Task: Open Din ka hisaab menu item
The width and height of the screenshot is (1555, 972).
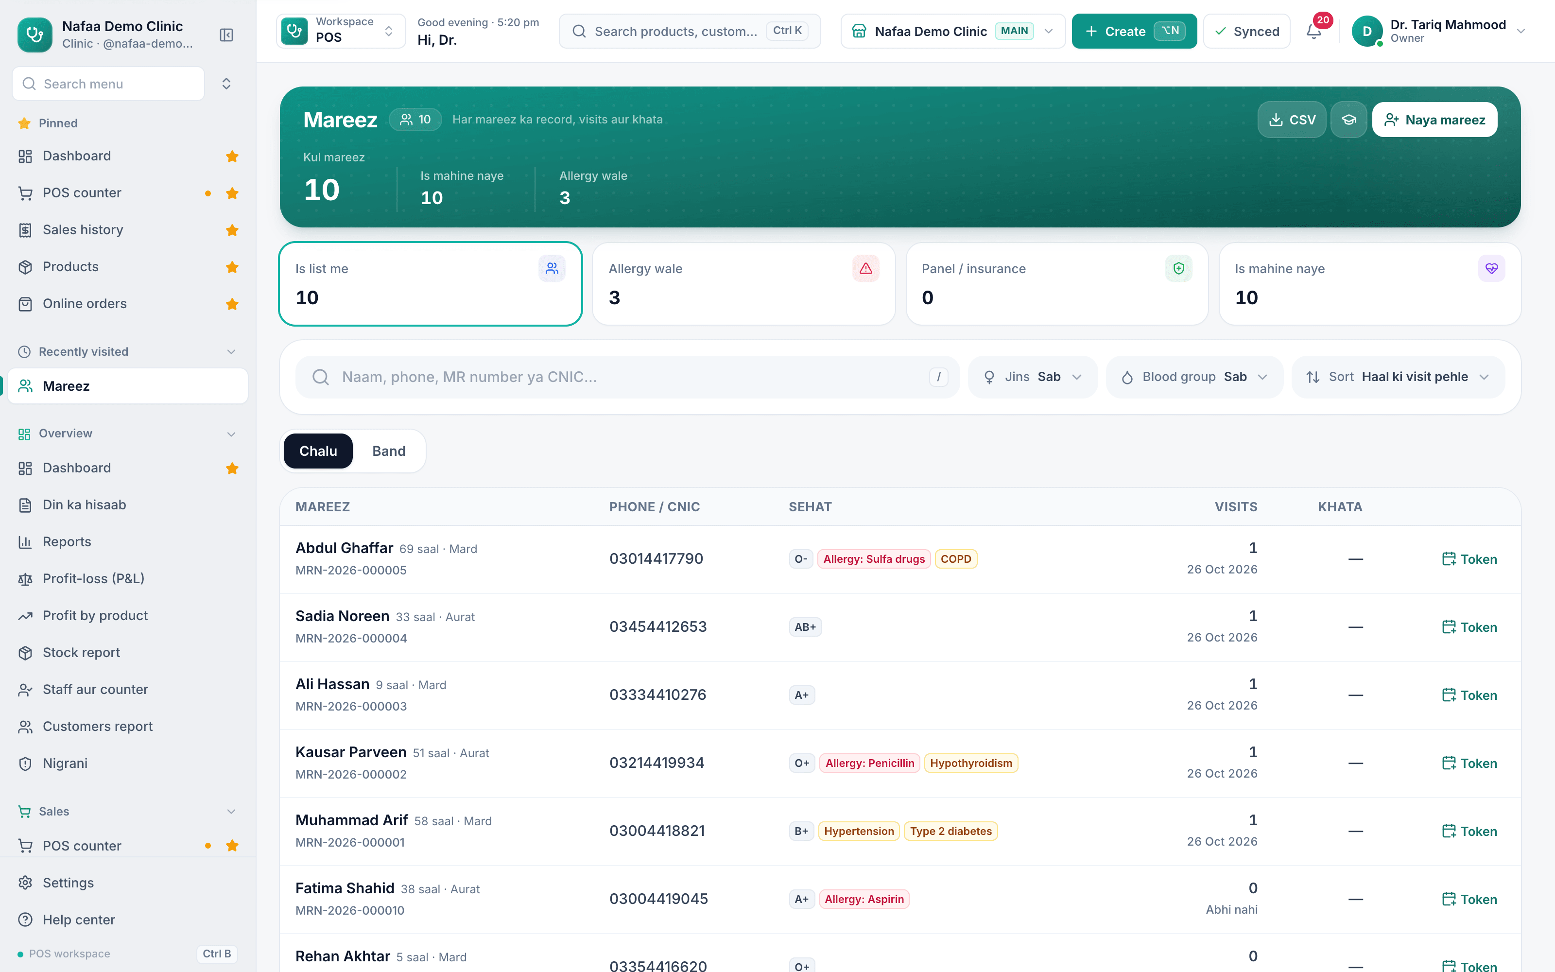Action: [x=127, y=504]
